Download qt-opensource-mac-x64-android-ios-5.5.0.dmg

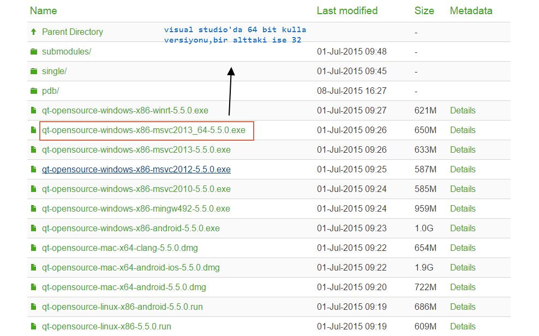130,267
